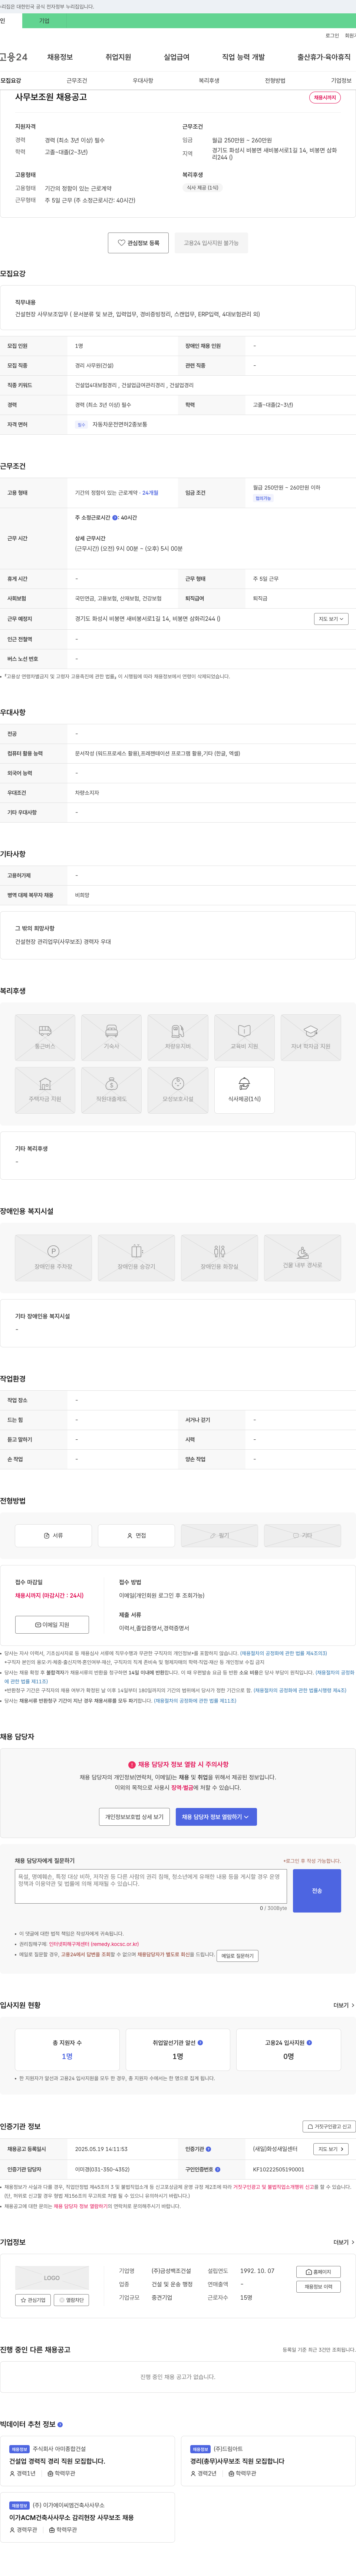Click the company LOGO thumbnail
This screenshot has width=356, height=2576.
coord(52,2277)
